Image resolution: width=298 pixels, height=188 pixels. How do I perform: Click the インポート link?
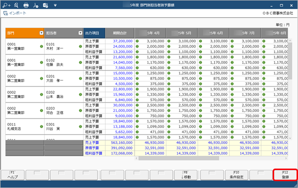(x=15, y=13)
